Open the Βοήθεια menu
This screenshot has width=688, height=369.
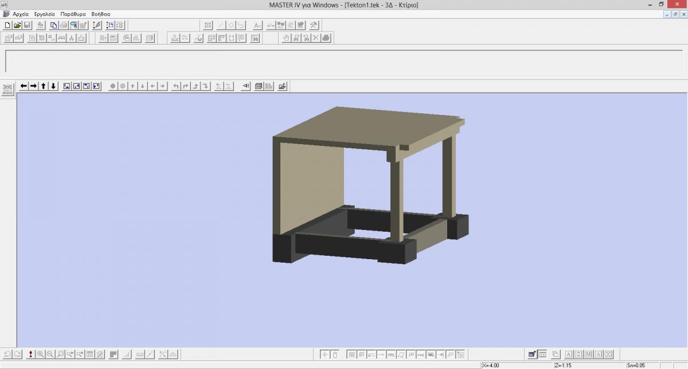click(x=101, y=14)
